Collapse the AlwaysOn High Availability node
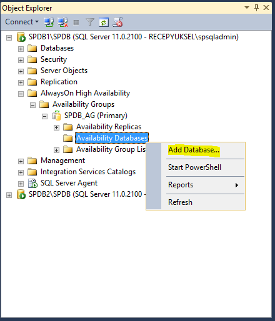Image resolution: width=275 pixels, height=321 pixels. [21, 94]
